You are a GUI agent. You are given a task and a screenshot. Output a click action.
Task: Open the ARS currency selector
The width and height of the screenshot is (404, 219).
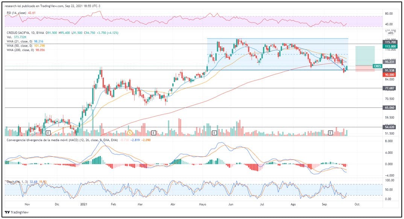point(390,33)
